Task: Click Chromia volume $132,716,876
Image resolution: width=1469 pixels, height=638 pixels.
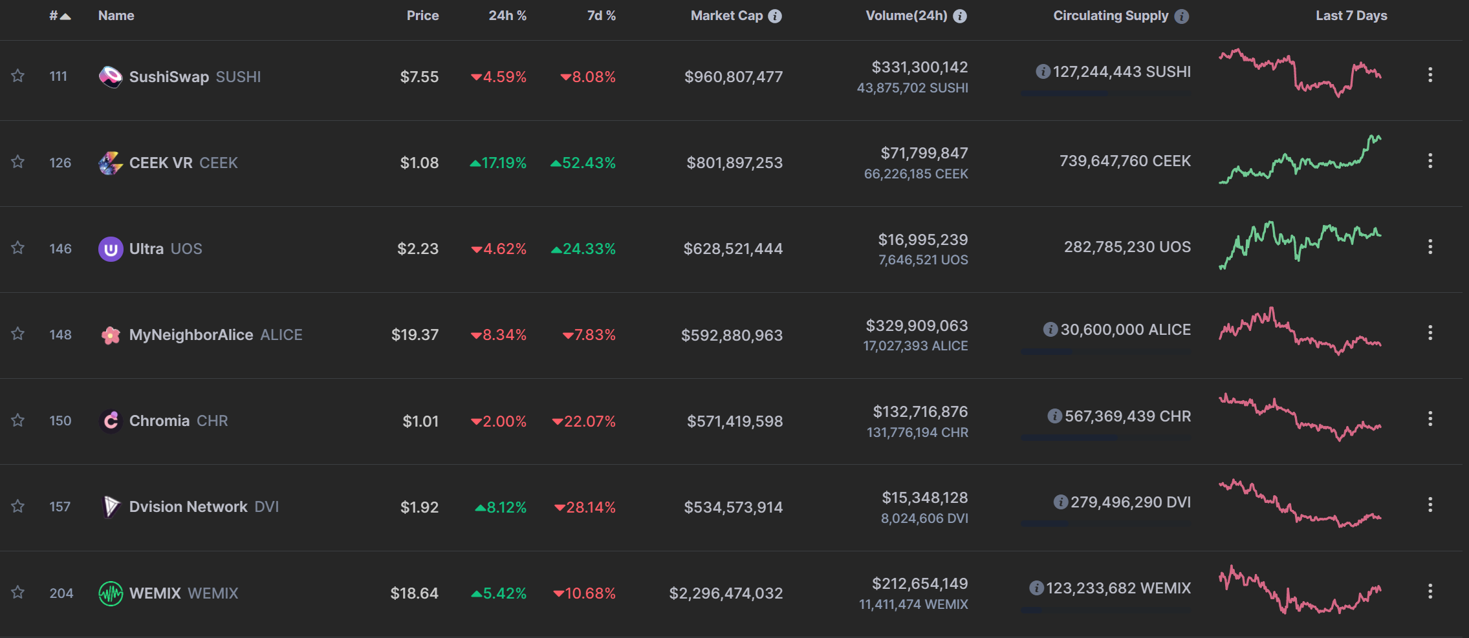Action: point(920,412)
